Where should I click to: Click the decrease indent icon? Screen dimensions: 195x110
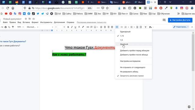point(137,27)
